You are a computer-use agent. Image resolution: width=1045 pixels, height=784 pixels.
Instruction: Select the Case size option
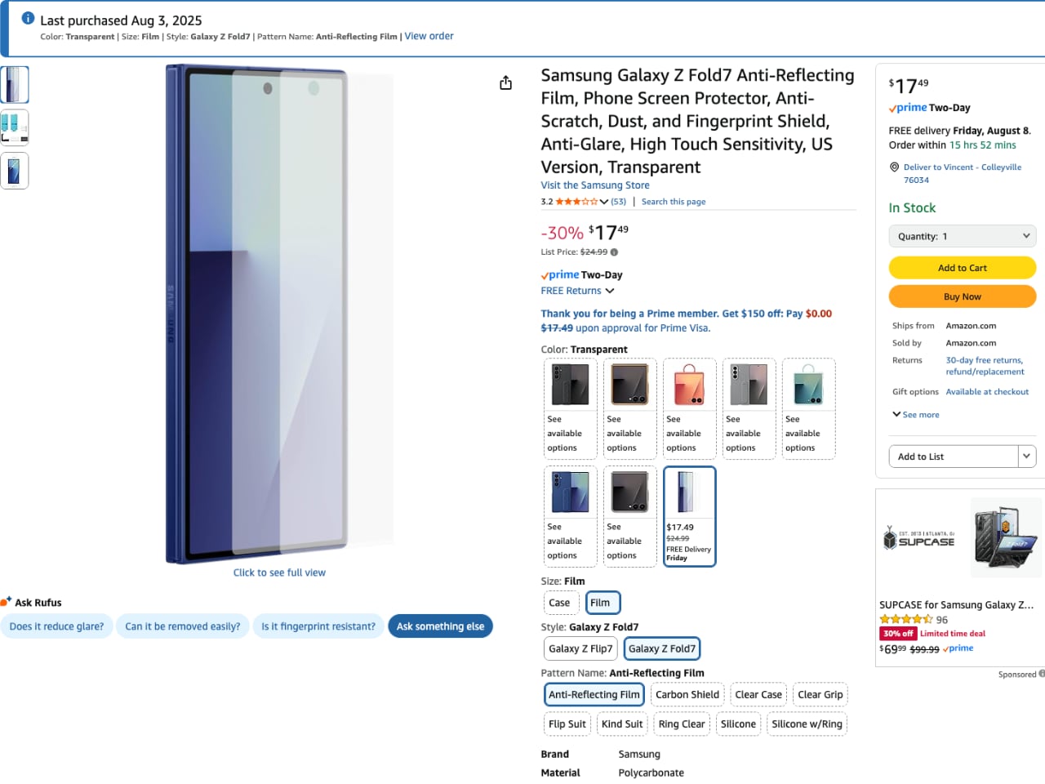click(559, 603)
